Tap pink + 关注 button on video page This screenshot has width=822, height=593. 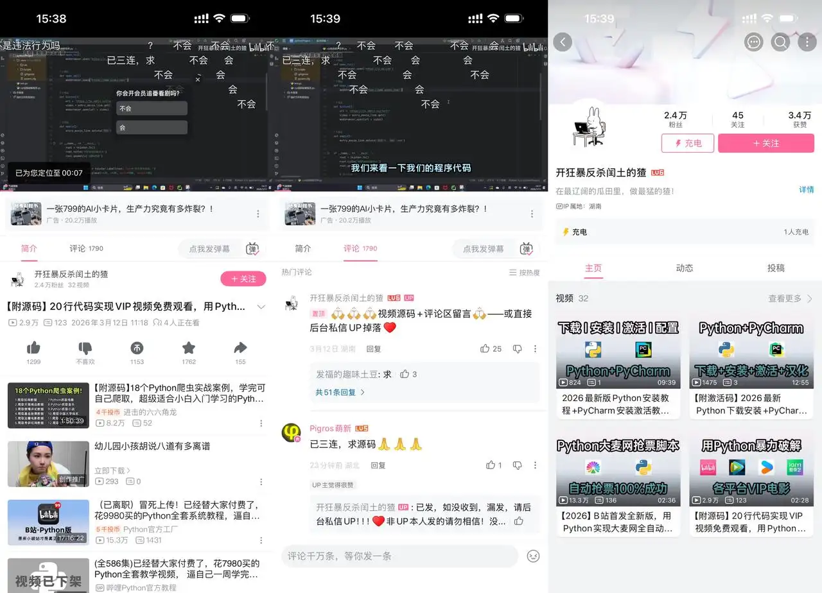click(x=243, y=279)
